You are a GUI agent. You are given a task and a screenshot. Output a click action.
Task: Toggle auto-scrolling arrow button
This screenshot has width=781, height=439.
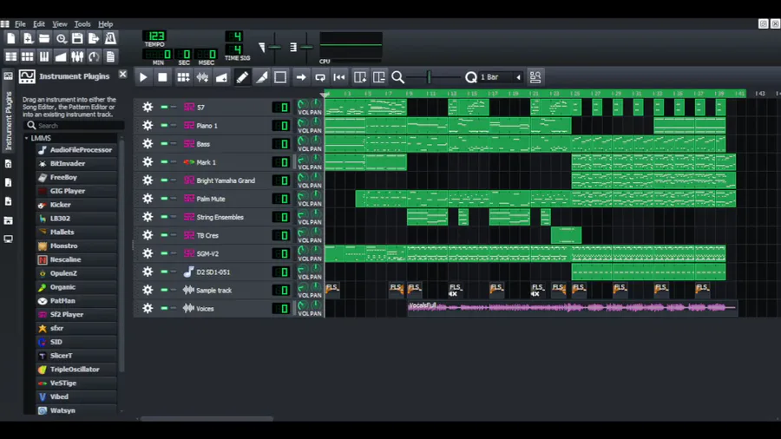[301, 77]
